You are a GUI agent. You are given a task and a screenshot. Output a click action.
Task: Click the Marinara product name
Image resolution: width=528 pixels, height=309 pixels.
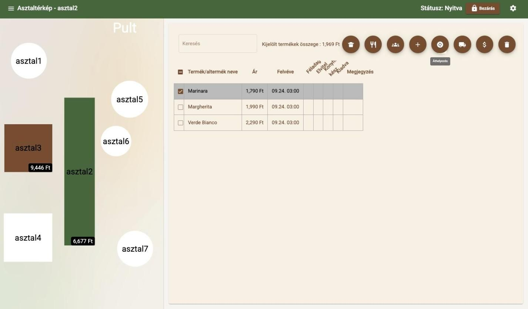[198, 91]
